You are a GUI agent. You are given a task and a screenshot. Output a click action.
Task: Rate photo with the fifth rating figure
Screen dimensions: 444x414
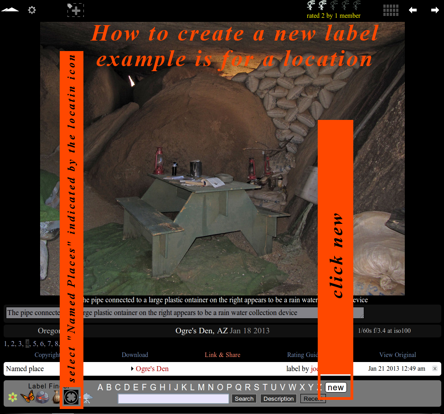coord(357,5)
